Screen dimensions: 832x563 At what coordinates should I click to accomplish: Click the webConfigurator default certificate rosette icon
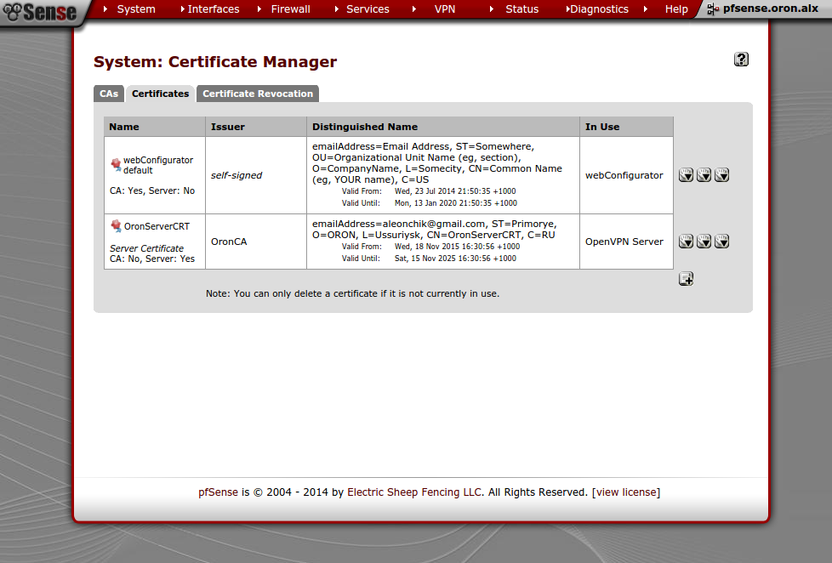tap(116, 164)
